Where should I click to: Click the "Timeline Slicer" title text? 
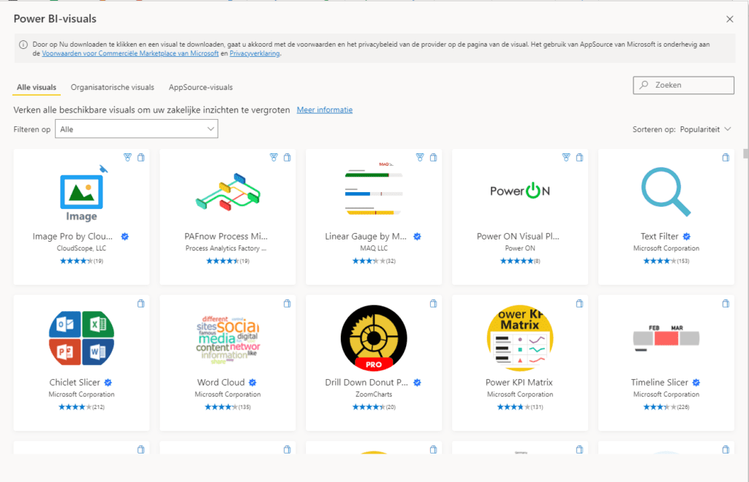[659, 383]
